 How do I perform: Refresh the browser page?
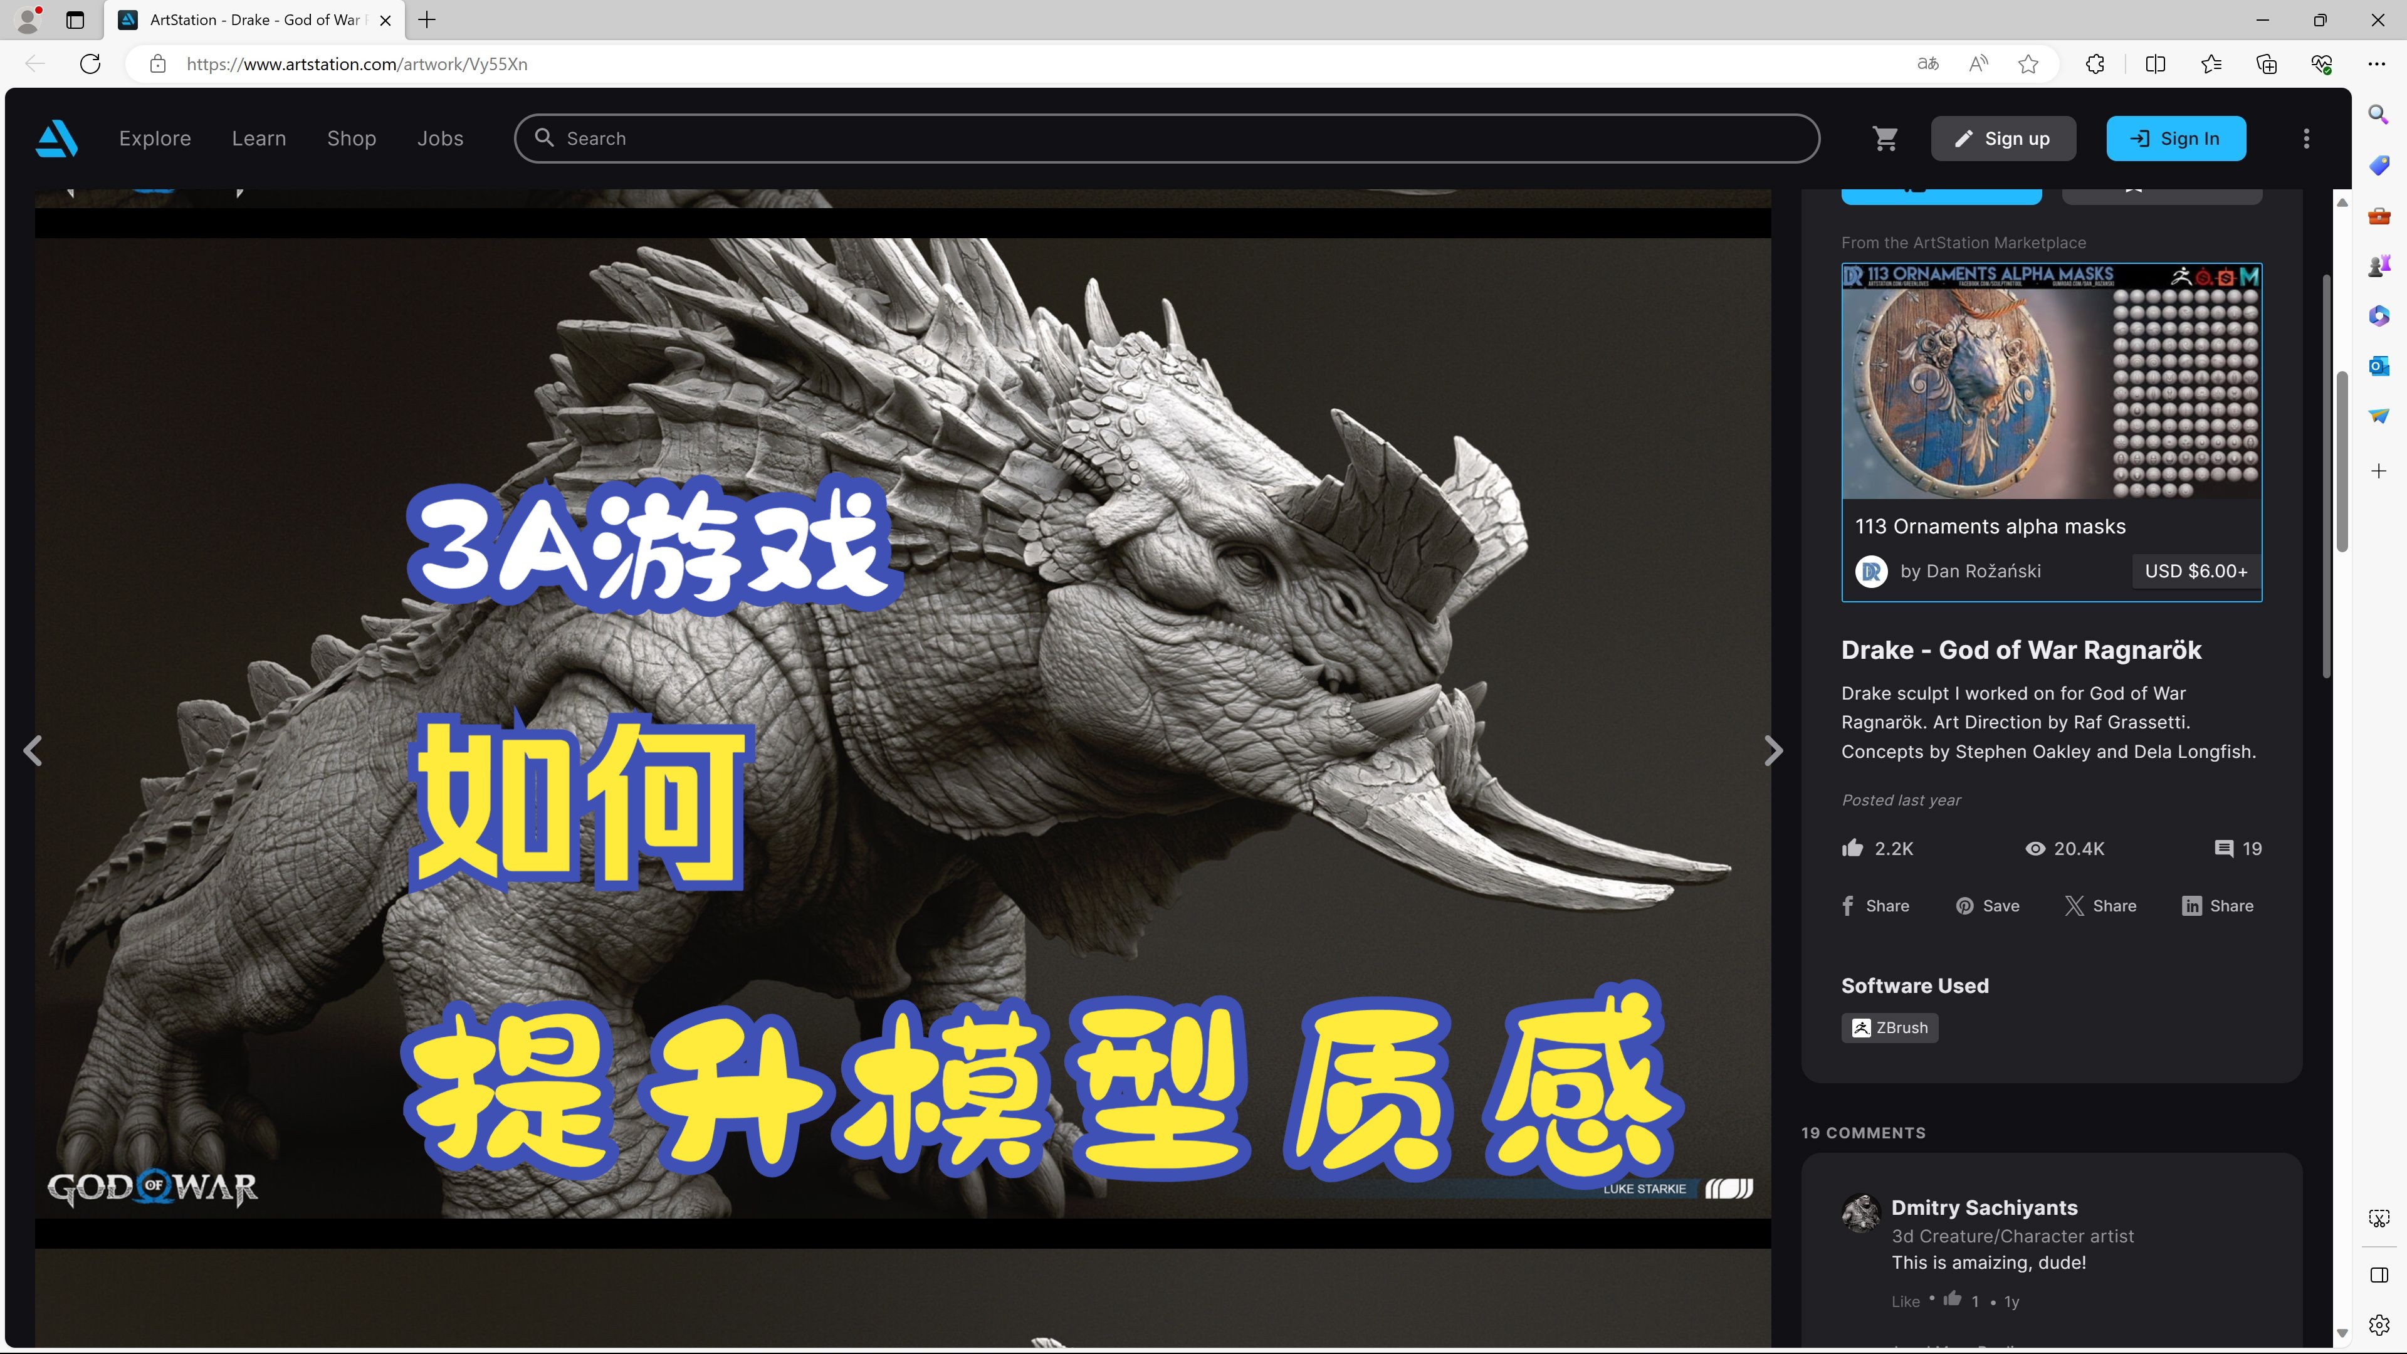(x=90, y=63)
